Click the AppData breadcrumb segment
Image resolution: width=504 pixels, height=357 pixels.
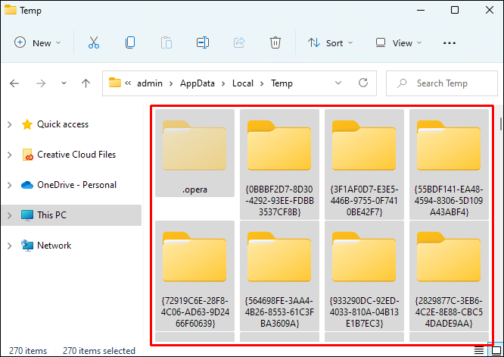[197, 83]
